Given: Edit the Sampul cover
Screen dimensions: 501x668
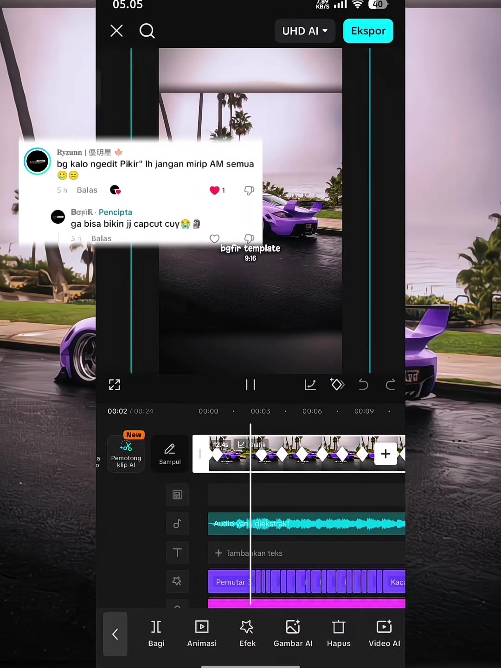Looking at the screenshot, I should (170, 454).
